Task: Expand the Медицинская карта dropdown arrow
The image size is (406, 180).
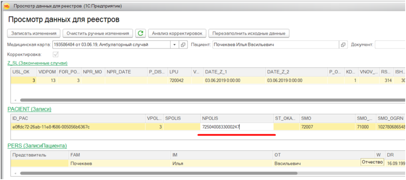Action: (175, 45)
